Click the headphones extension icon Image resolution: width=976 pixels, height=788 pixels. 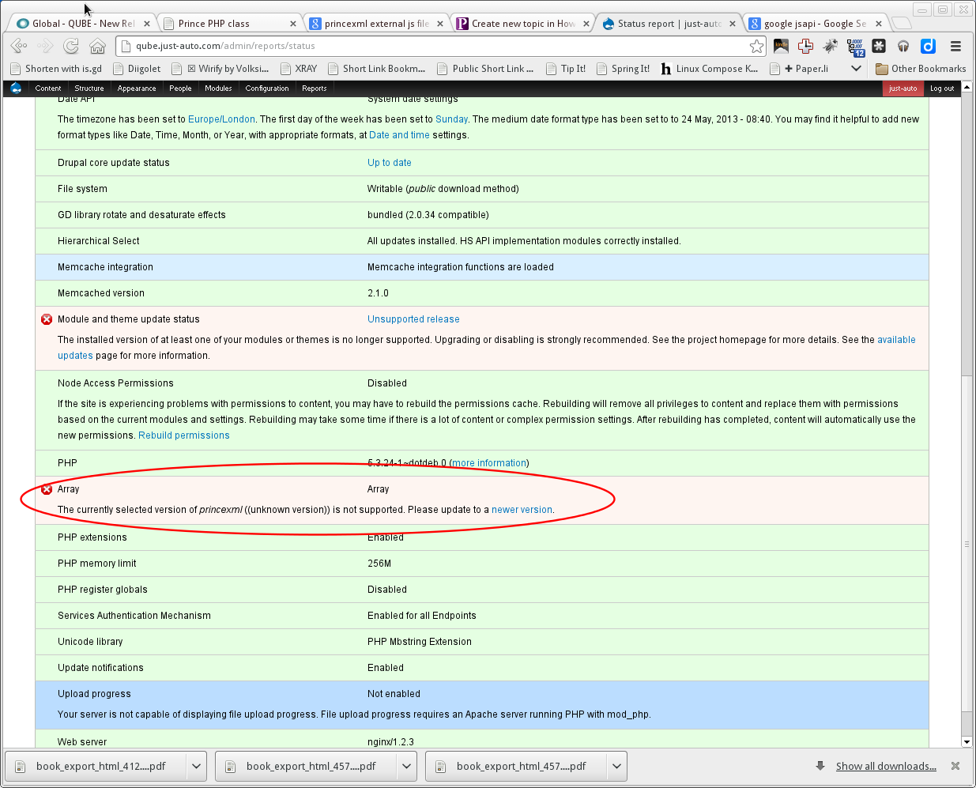[x=903, y=46]
